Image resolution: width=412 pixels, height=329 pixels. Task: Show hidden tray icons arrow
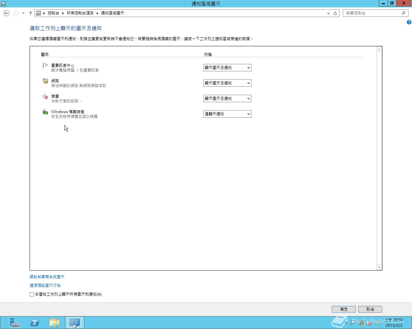tap(346, 322)
